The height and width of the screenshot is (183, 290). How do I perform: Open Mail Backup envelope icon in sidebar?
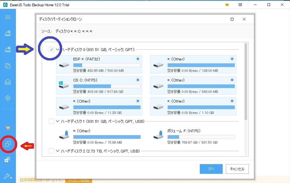click(x=8, y=82)
